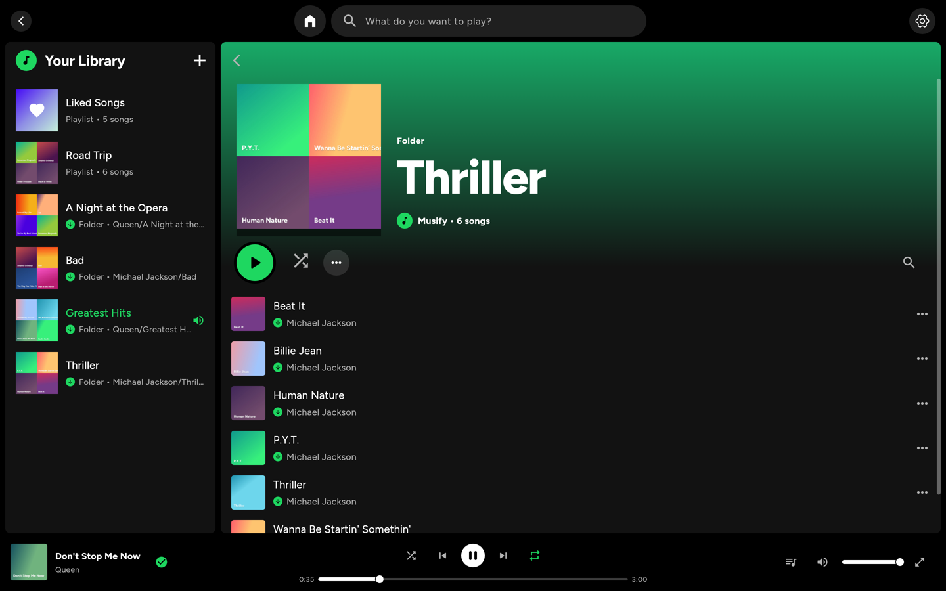Open options menu for Thriller song

tap(922, 492)
